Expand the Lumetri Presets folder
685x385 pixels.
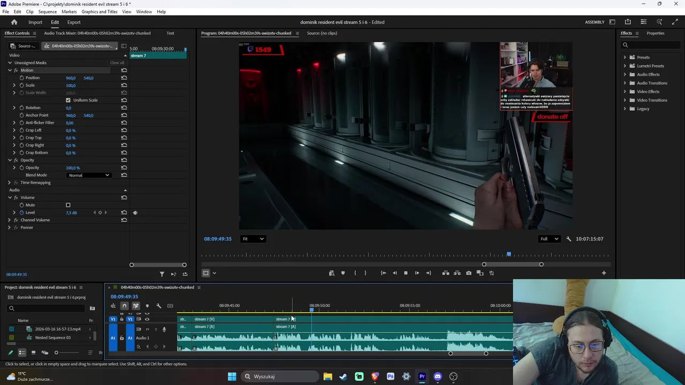click(625, 66)
